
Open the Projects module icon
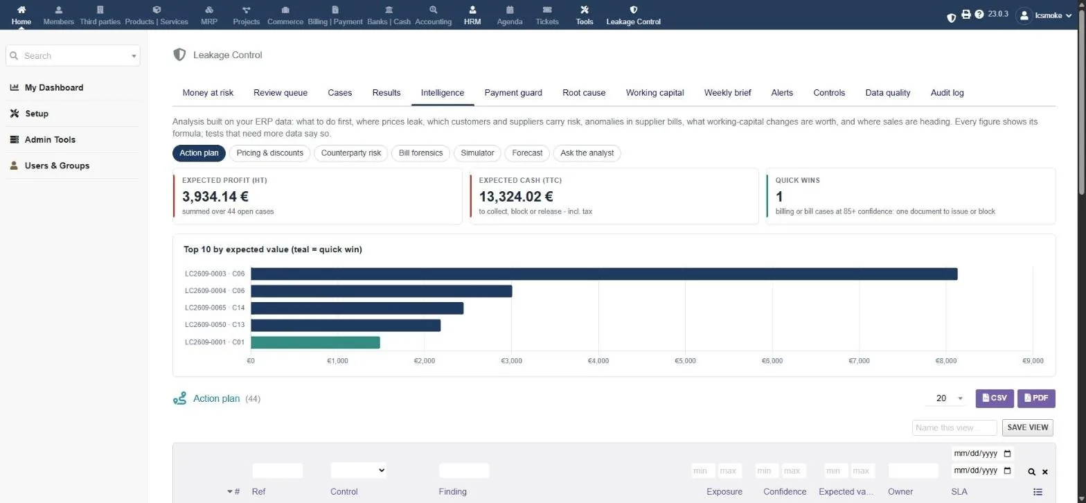(247, 10)
